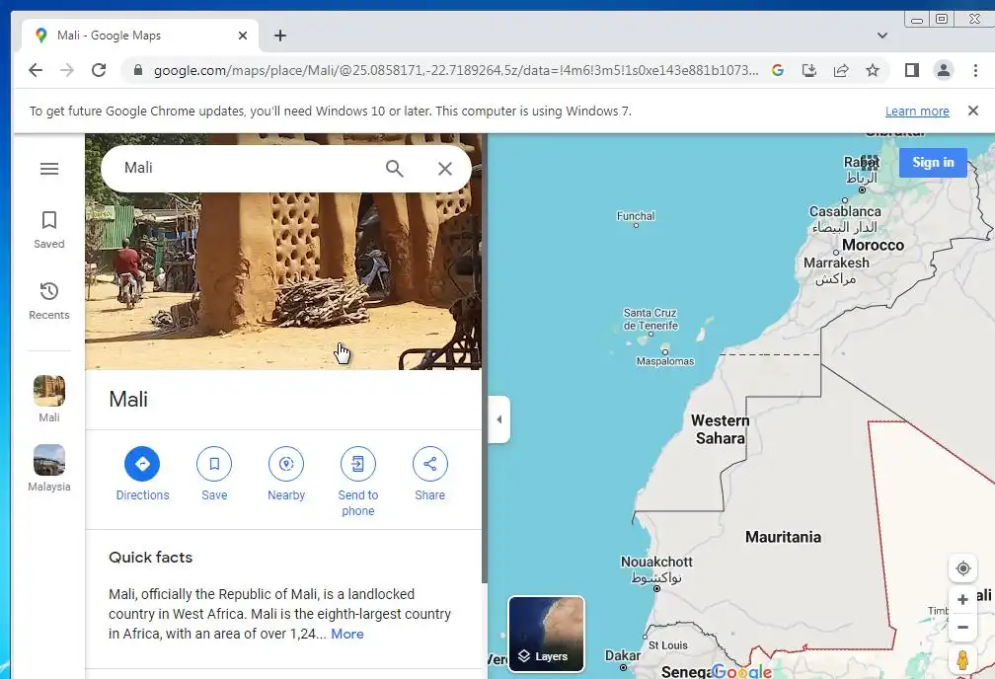The width and height of the screenshot is (995, 679).
Task: Share the Mali location
Action: [429, 474]
